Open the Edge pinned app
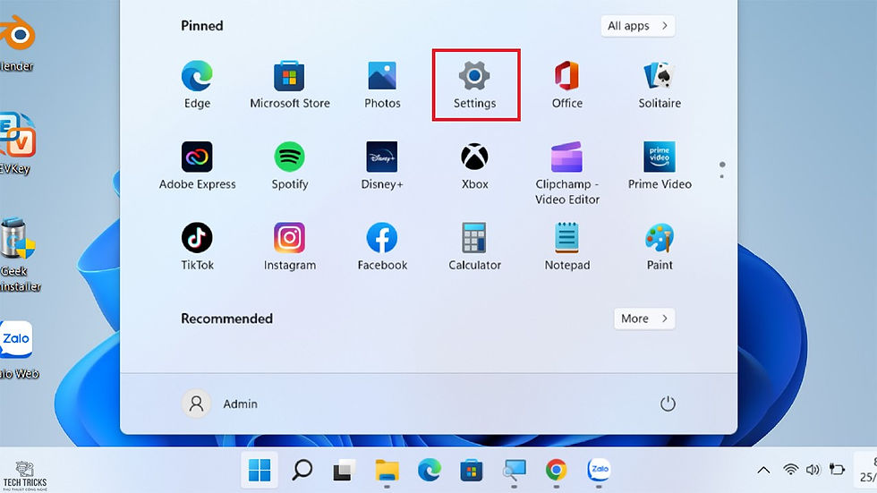Viewport: 877px width, 493px height. pos(197,85)
